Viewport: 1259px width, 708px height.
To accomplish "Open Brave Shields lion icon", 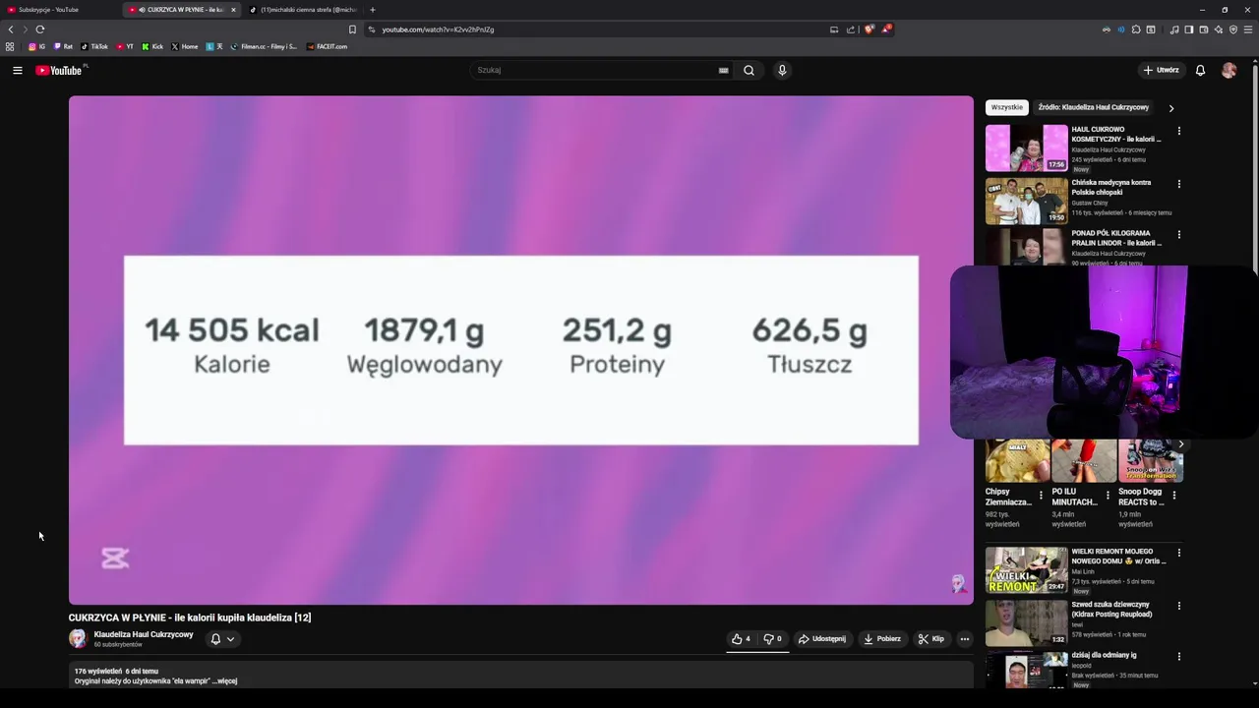I will (869, 29).
